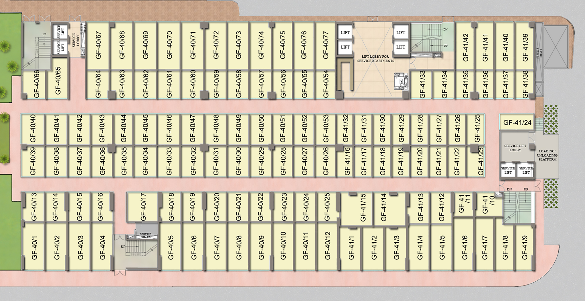Click the Loading/Unloading Platform area
585x301 pixels.
click(547, 155)
